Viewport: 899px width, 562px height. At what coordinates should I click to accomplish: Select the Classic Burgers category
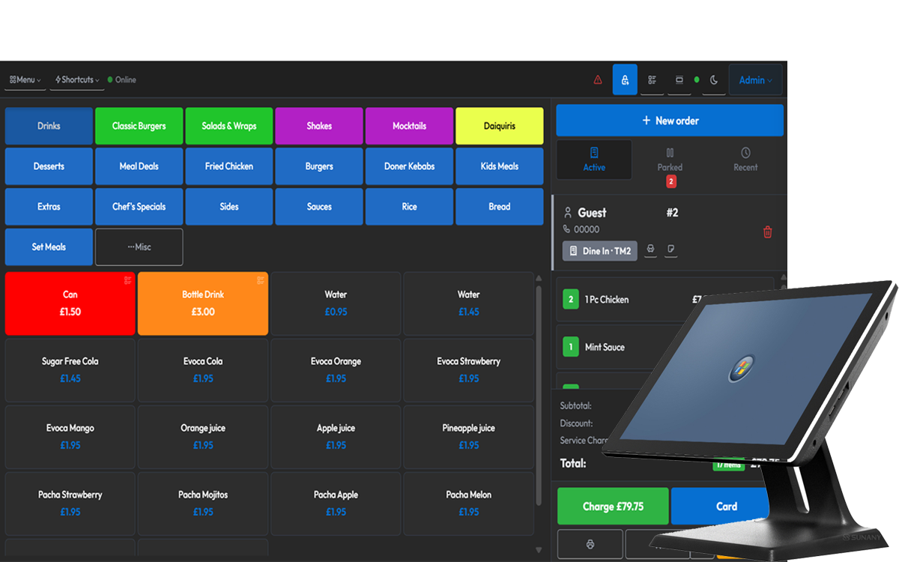pyautogui.click(x=139, y=126)
